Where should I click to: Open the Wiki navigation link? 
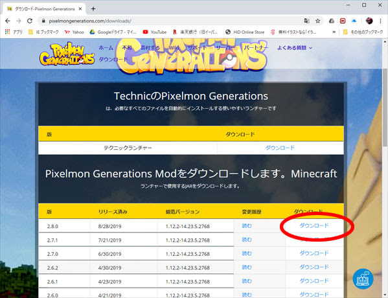174,48
